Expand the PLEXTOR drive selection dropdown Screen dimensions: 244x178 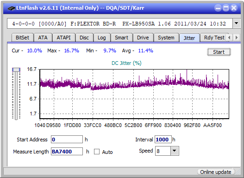pyautogui.click(x=237, y=24)
